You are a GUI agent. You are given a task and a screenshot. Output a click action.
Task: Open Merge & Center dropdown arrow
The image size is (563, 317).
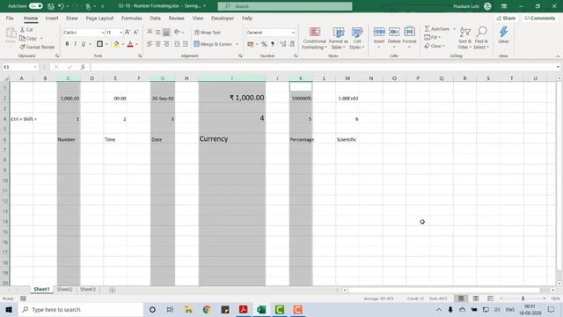(237, 44)
